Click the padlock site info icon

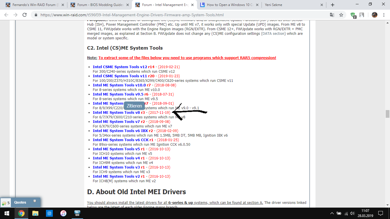[36, 15]
